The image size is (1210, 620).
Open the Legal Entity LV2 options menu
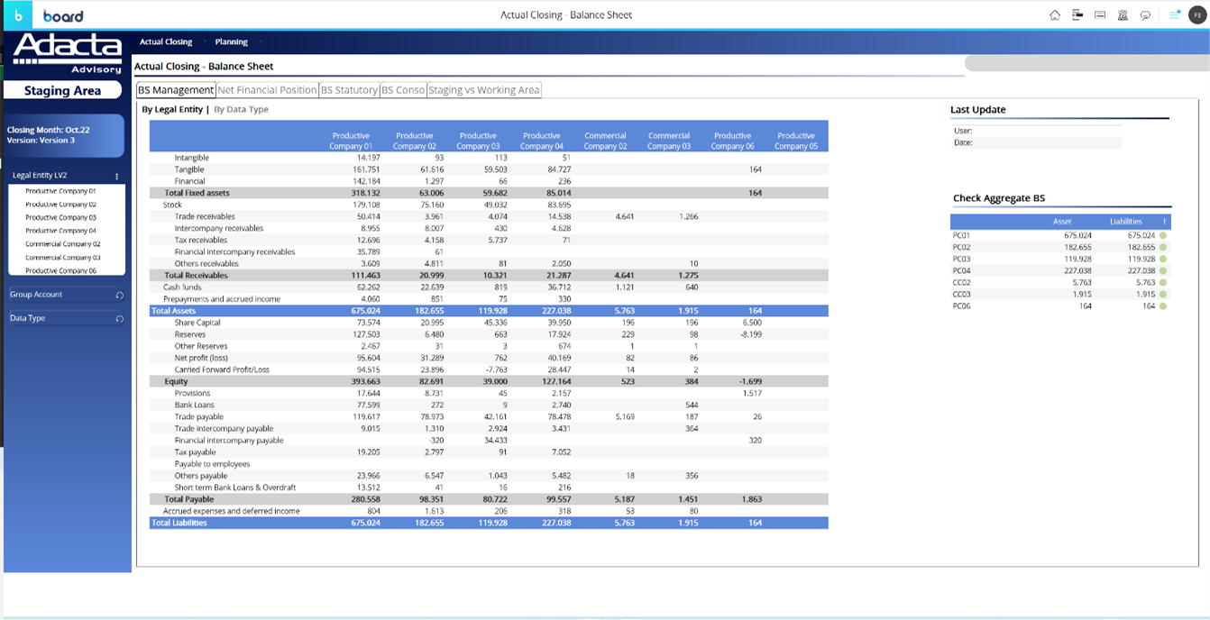pyautogui.click(x=117, y=177)
